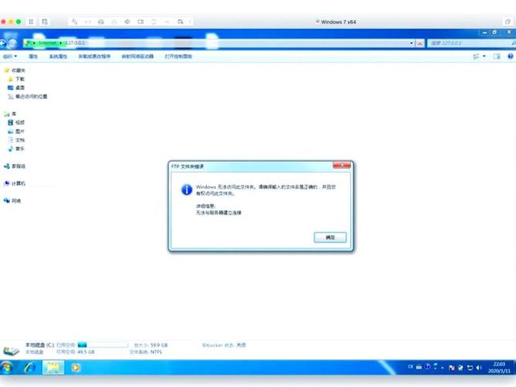Open Internet Explorer from the taskbar

(x=30, y=368)
